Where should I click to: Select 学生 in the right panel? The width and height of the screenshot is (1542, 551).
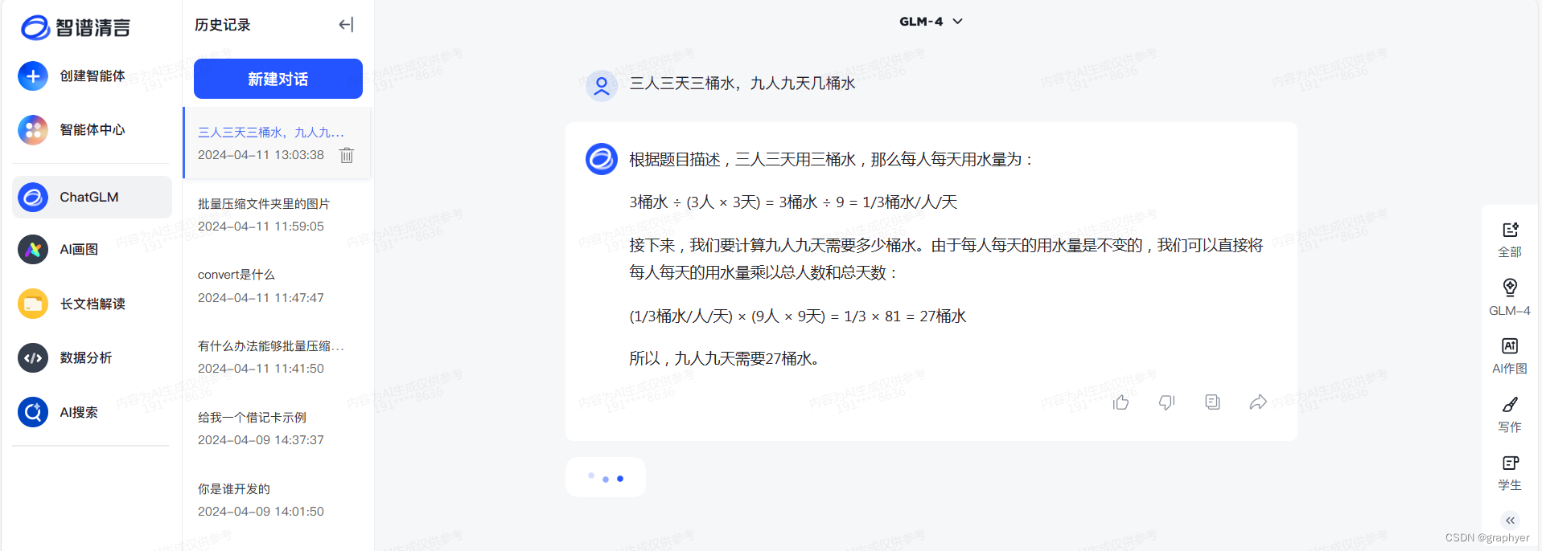(x=1510, y=473)
